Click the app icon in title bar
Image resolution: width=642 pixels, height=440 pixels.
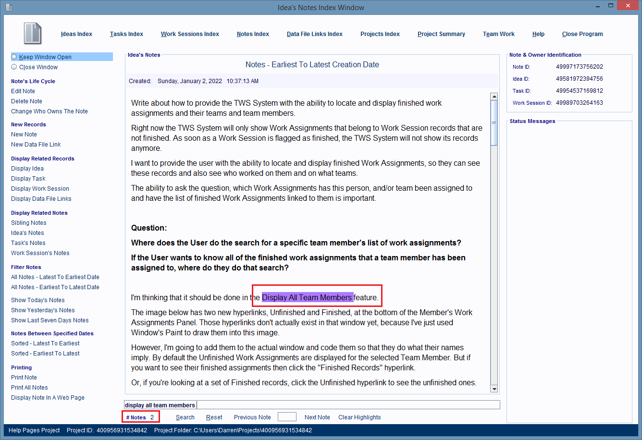8,7
